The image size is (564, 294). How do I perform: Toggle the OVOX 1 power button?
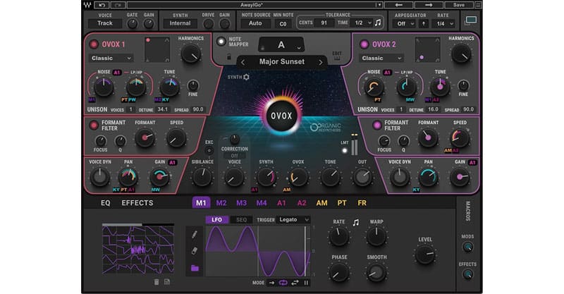click(x=93, y=44)
